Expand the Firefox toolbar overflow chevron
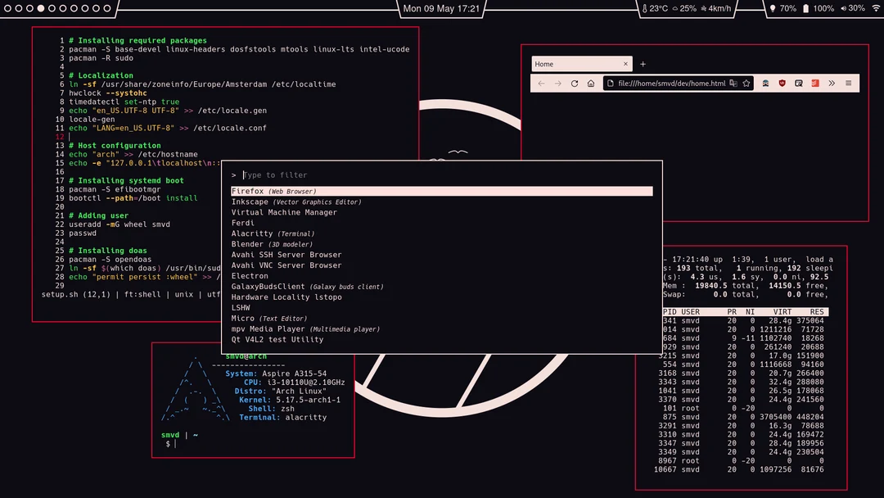Screen dimensions: 884x498 tap(832, 83)
